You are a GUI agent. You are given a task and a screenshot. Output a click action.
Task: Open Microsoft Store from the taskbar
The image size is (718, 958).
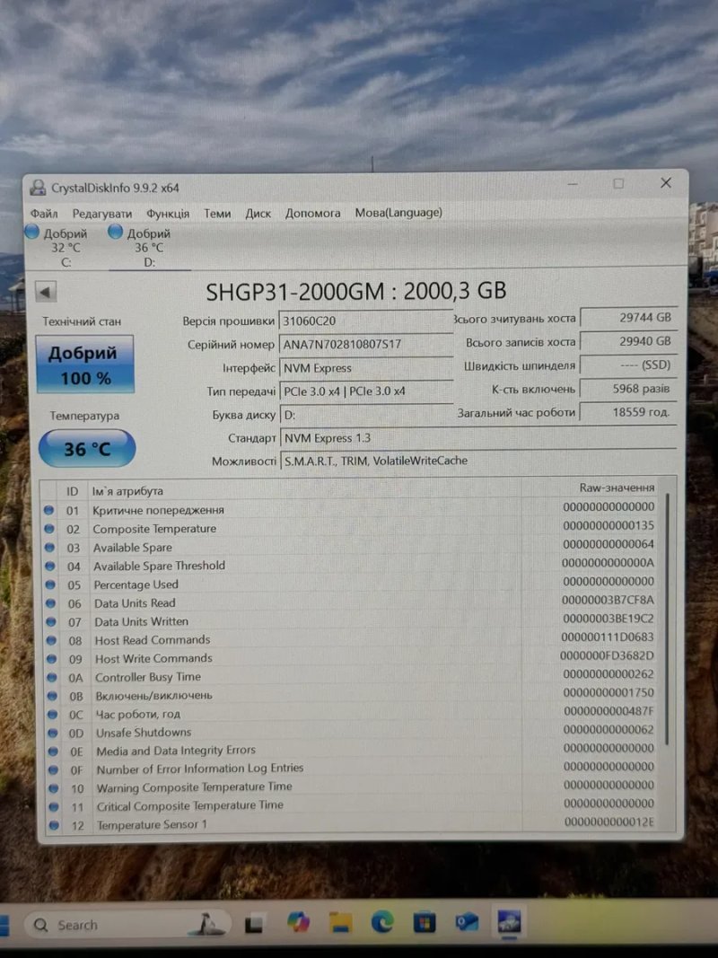[x=425, y=921]
